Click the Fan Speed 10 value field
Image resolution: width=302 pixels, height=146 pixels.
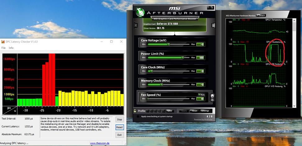200,99
